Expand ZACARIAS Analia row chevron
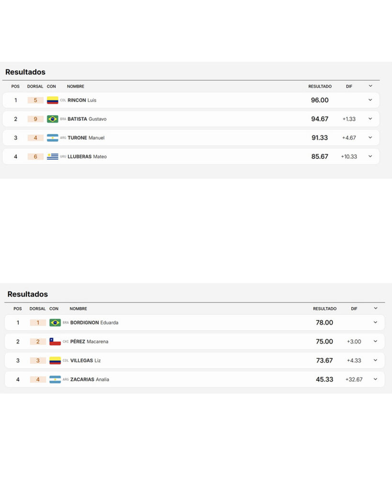The image size is (392, 490). (x=375, y=379)
